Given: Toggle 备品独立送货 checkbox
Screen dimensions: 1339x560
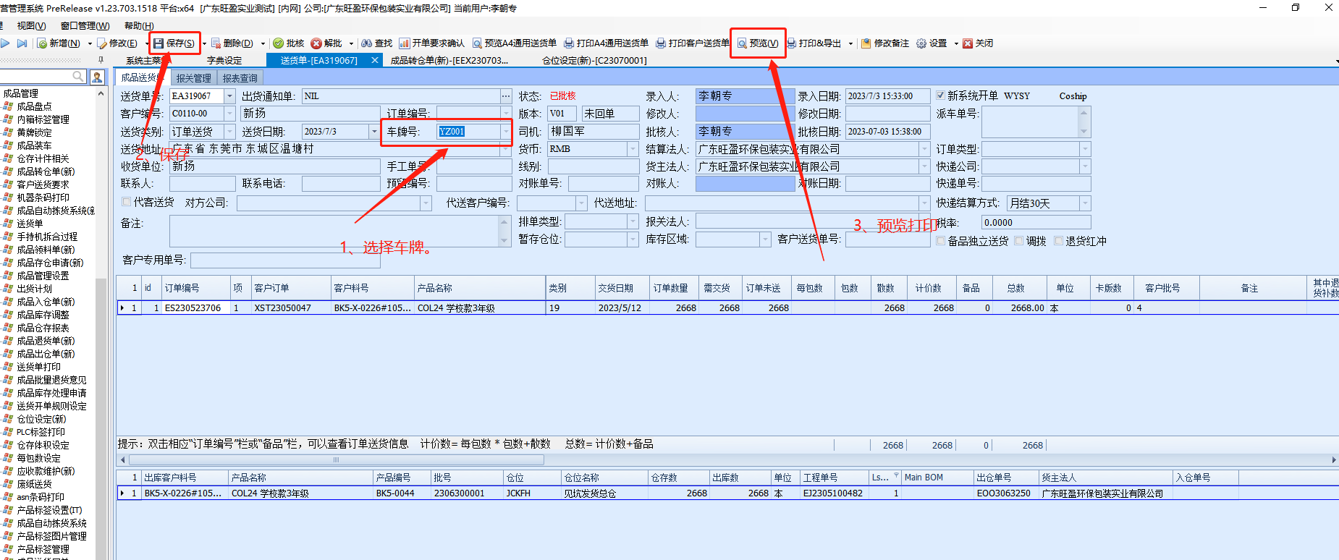Looking at the screenshot, I should point(941,241).
